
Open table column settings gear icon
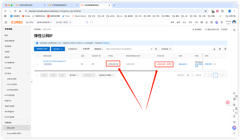coord(220,49)
